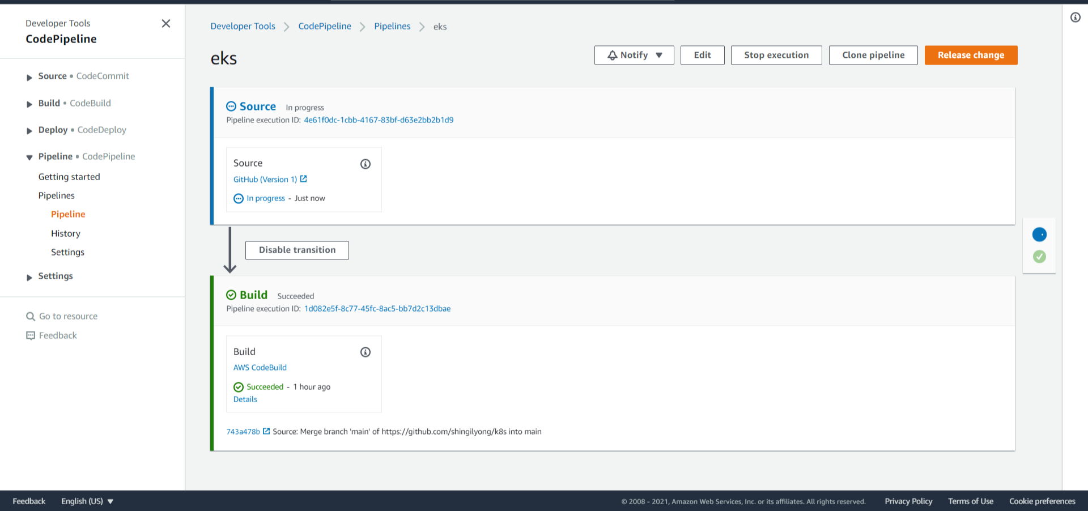Click the Source stage title
The width and height of the screenshot is (1088, 511).
coord(258,107)
